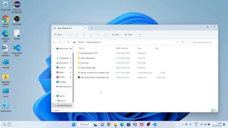Image resolution: width=228 pixels, height=128 pixels.
Task: Click the Paste icon in toolbar
Action: (x=84, y=34)
